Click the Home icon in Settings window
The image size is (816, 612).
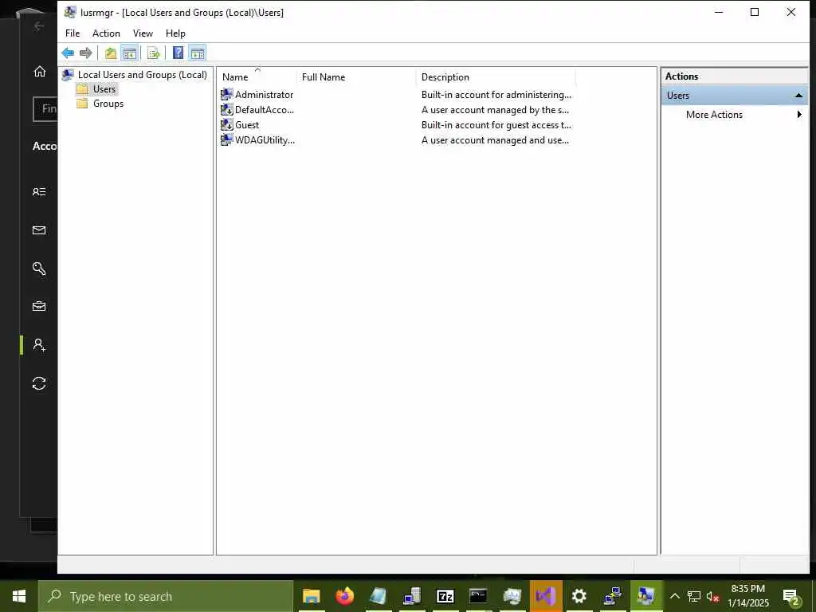40,72
